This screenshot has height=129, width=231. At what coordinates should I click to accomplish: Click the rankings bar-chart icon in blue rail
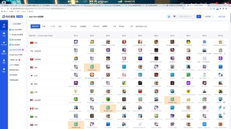click(4, 26)
